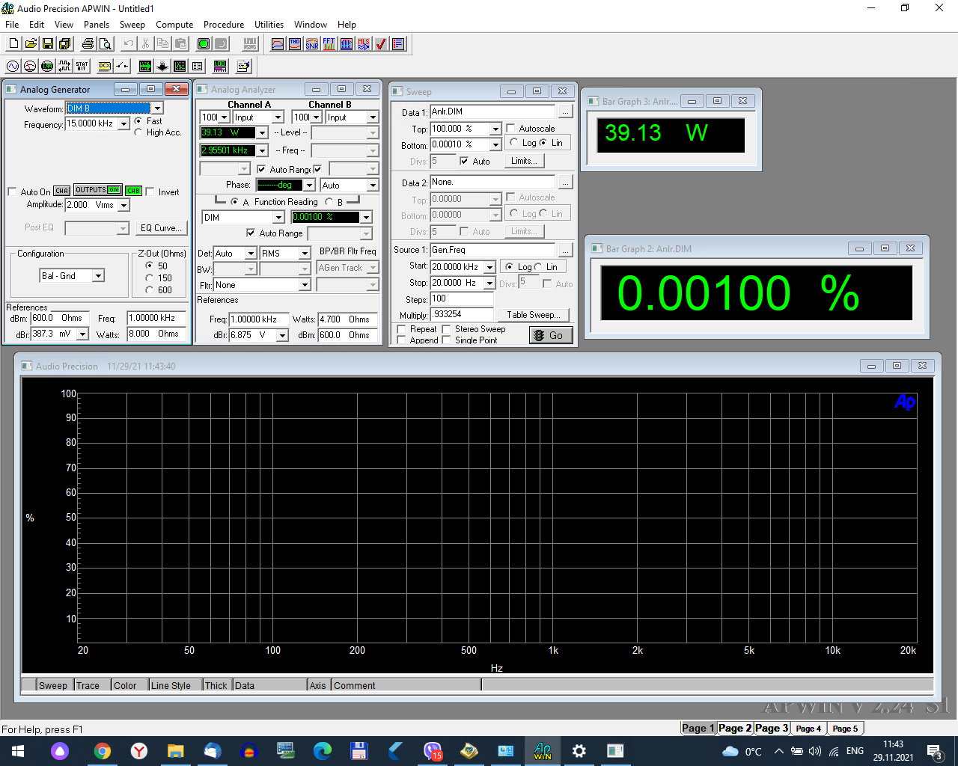This screenshot has width=958, height=766.
Task: Click the THD quick-test icon
Action: (x=295, y=44)
